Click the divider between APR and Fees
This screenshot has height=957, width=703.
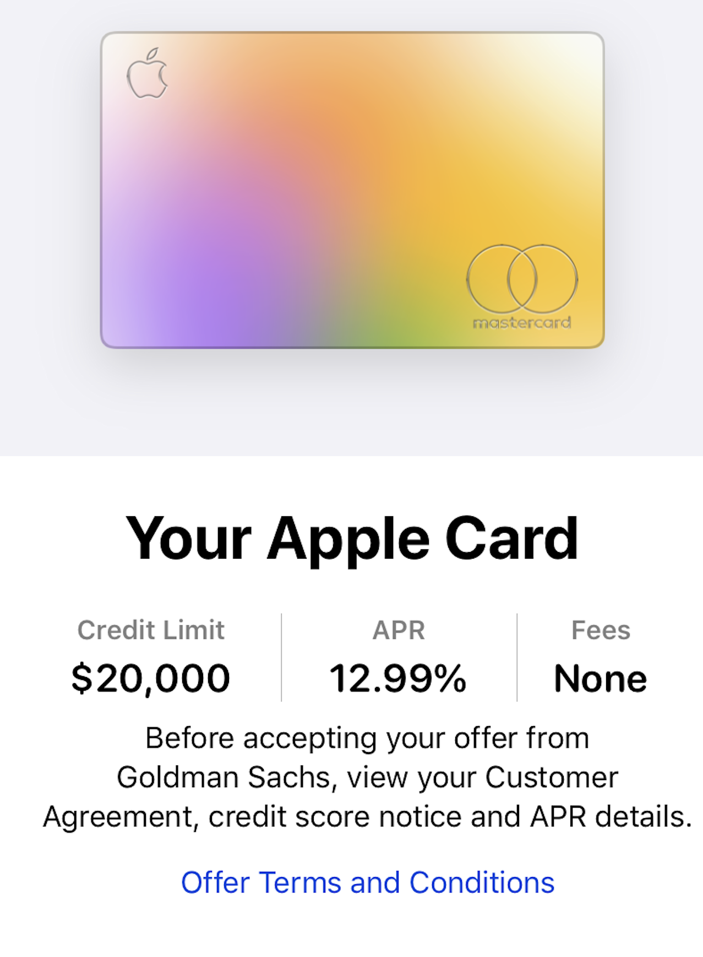tap(517, 657)
